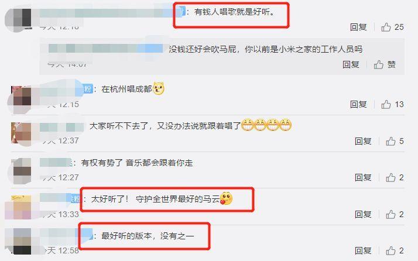Viewport: 418px width, 261px height.
Task: Reply to the 在杭州唱成都 comment
Action: pyautogui.click(x=358, y=104)
